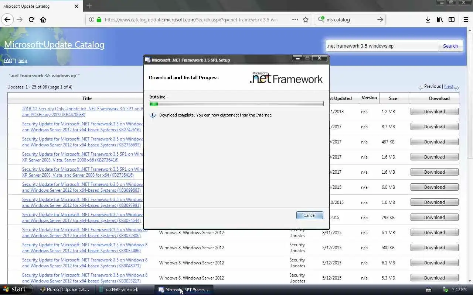Screen dimensions: 473x295
Task: Open the KB3072306 update title link
Action: pyautogui.click(x=85, y=233)
